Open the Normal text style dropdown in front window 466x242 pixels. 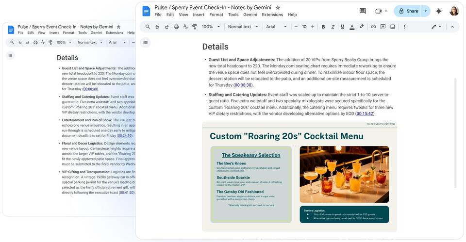[243, 27]
